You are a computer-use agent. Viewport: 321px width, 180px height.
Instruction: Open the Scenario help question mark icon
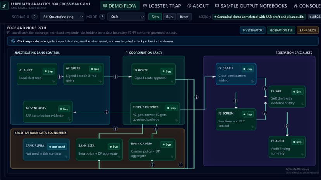click(35, 17)
